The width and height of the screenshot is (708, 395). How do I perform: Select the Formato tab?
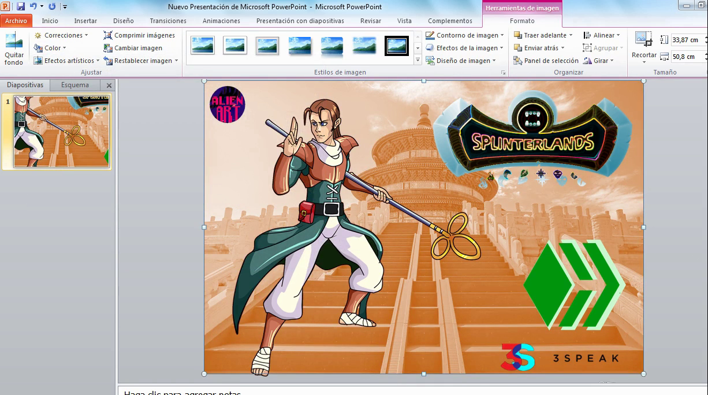pyautogui.click(x=522, y=21)
